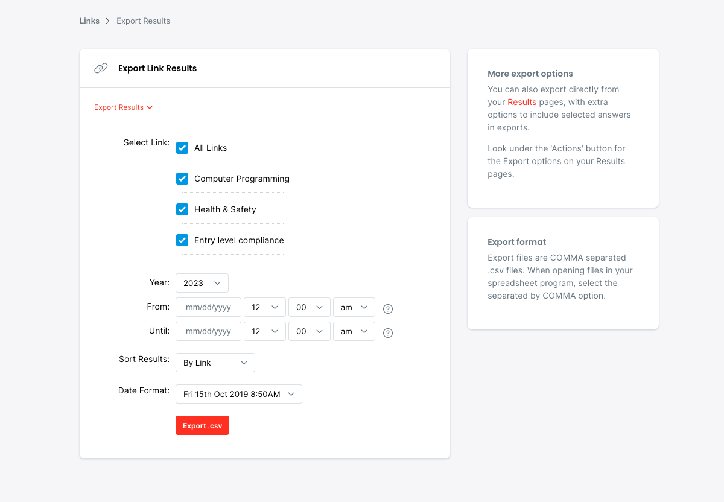Click the From date input field
724x502 pixels.
click(208, 307)
